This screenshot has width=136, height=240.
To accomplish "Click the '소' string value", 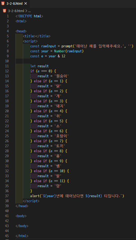I will (x=58, y=126).
